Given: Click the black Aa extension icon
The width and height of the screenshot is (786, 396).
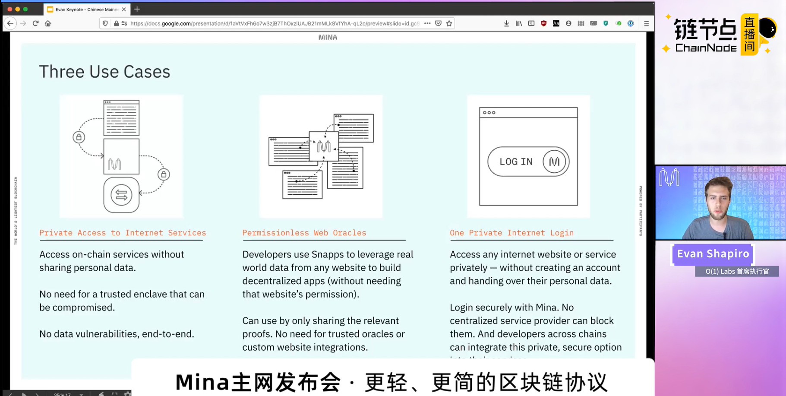Looking at the screenshot, I should pos(556,23).
